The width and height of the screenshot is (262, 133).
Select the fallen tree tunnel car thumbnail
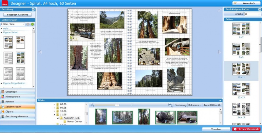187,118
